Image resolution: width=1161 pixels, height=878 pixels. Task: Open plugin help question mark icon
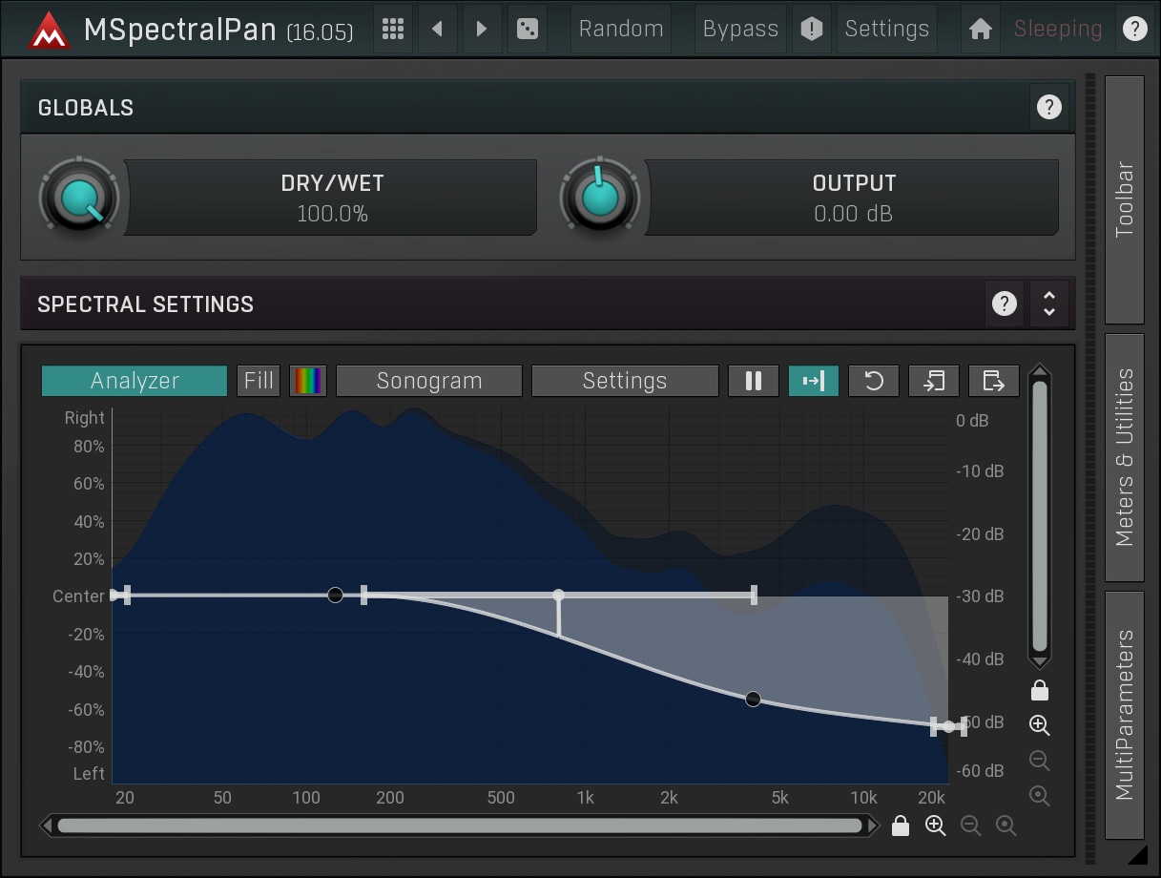coord(1134,29)
